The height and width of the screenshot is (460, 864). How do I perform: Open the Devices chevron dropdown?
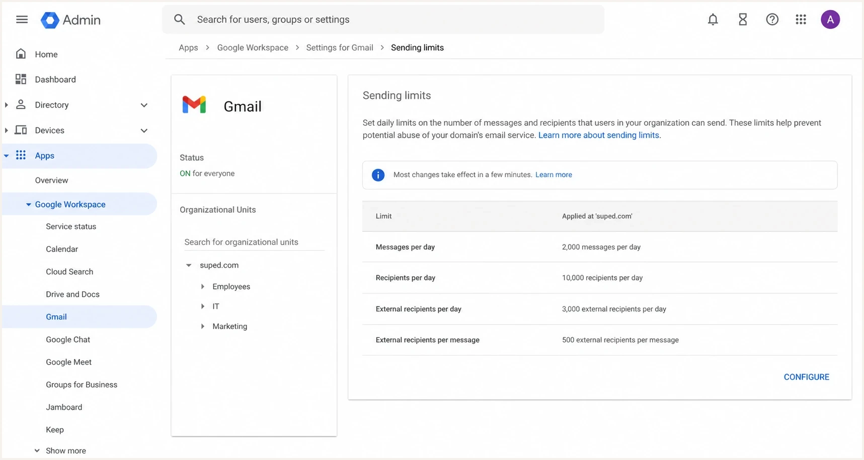pyautogui.click(x=144, y=131)
